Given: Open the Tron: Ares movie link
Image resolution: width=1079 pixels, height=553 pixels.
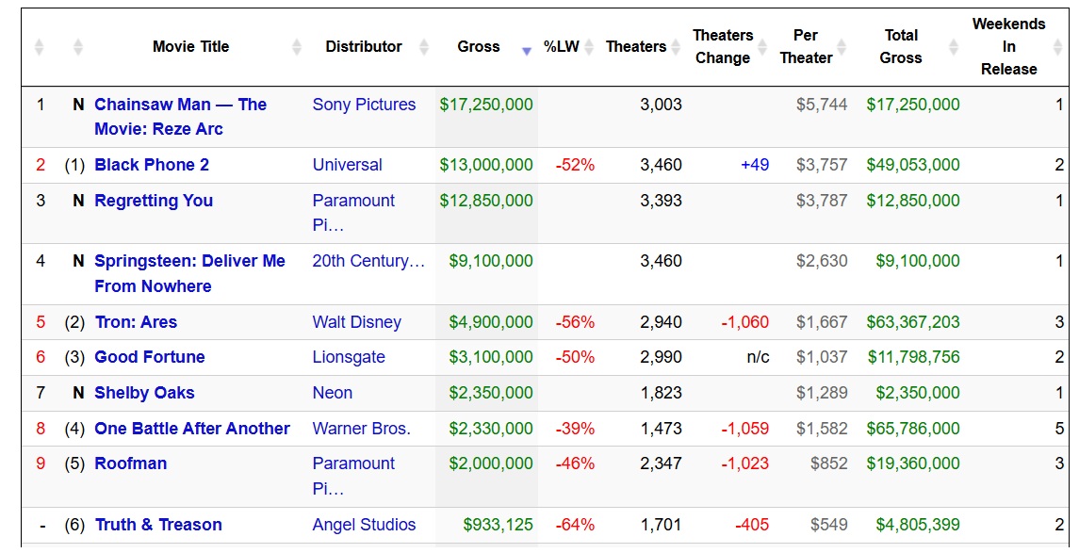Looking at the screenshot, I should pyautogui.click(x=136, y=322).
